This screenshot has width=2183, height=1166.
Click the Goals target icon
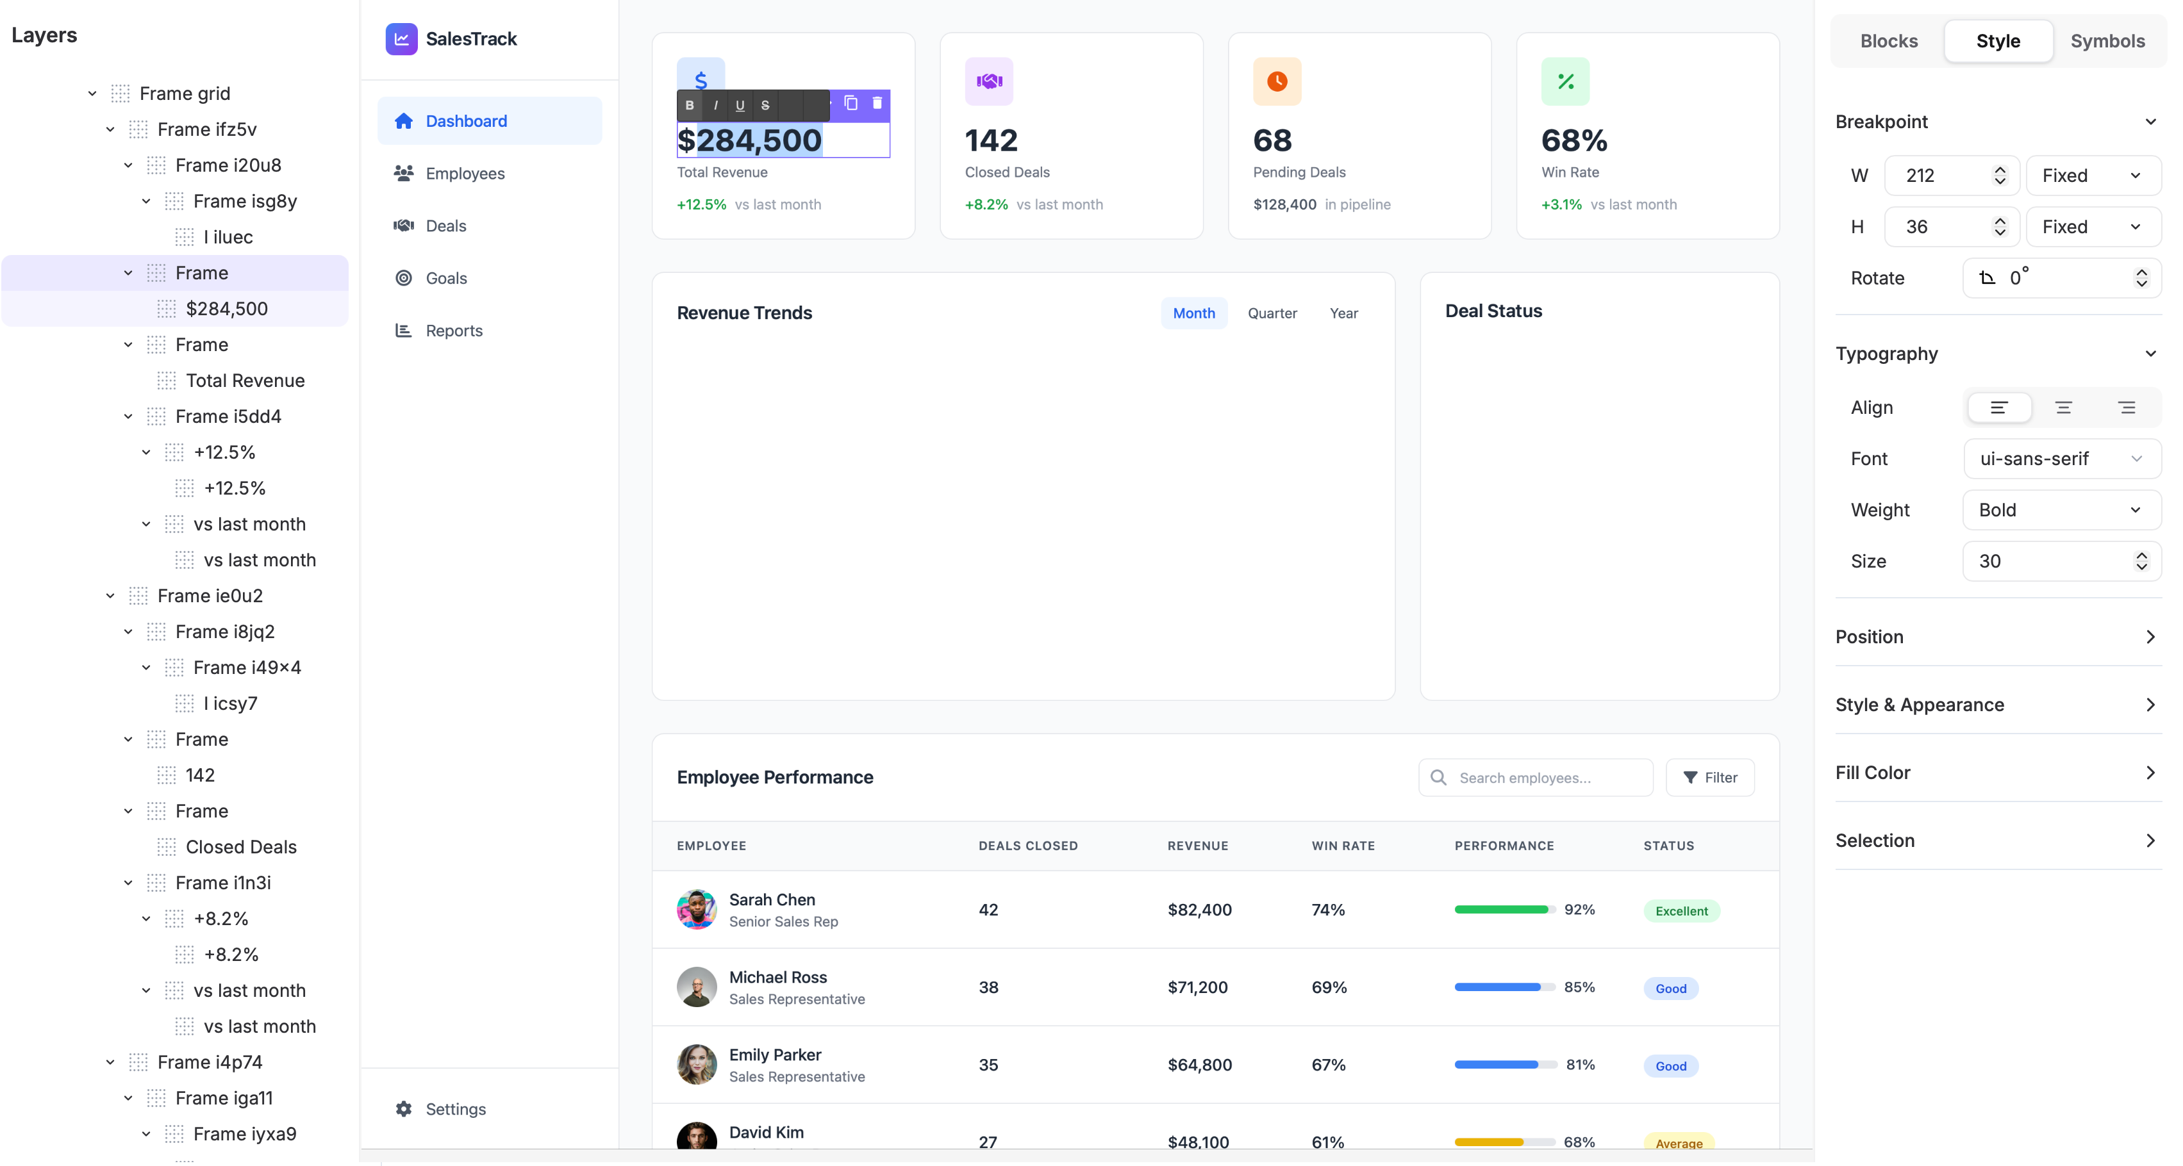[403, 278]
